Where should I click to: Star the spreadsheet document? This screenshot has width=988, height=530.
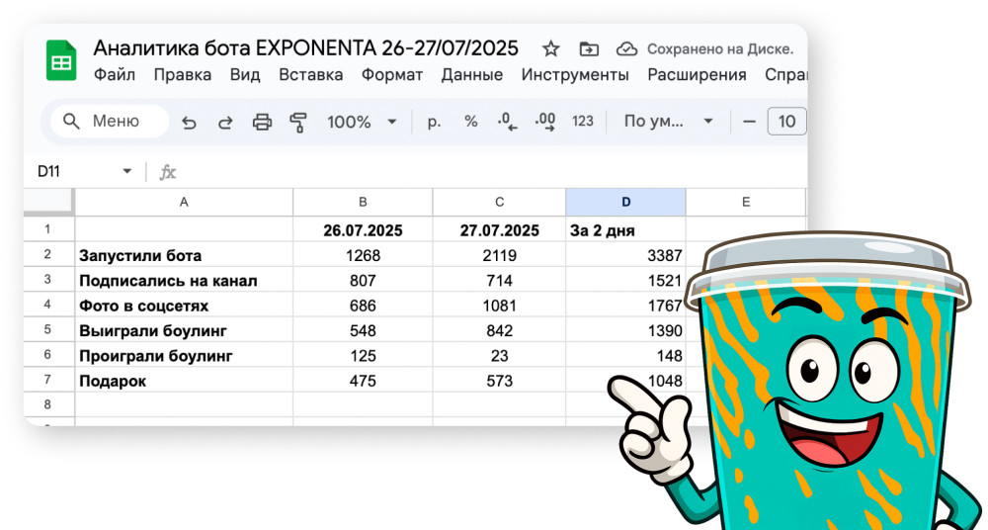click(551, 48)
